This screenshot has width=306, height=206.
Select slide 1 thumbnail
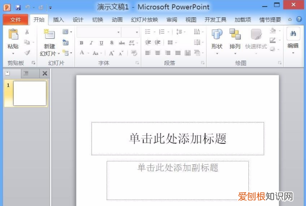pos(30,94)
